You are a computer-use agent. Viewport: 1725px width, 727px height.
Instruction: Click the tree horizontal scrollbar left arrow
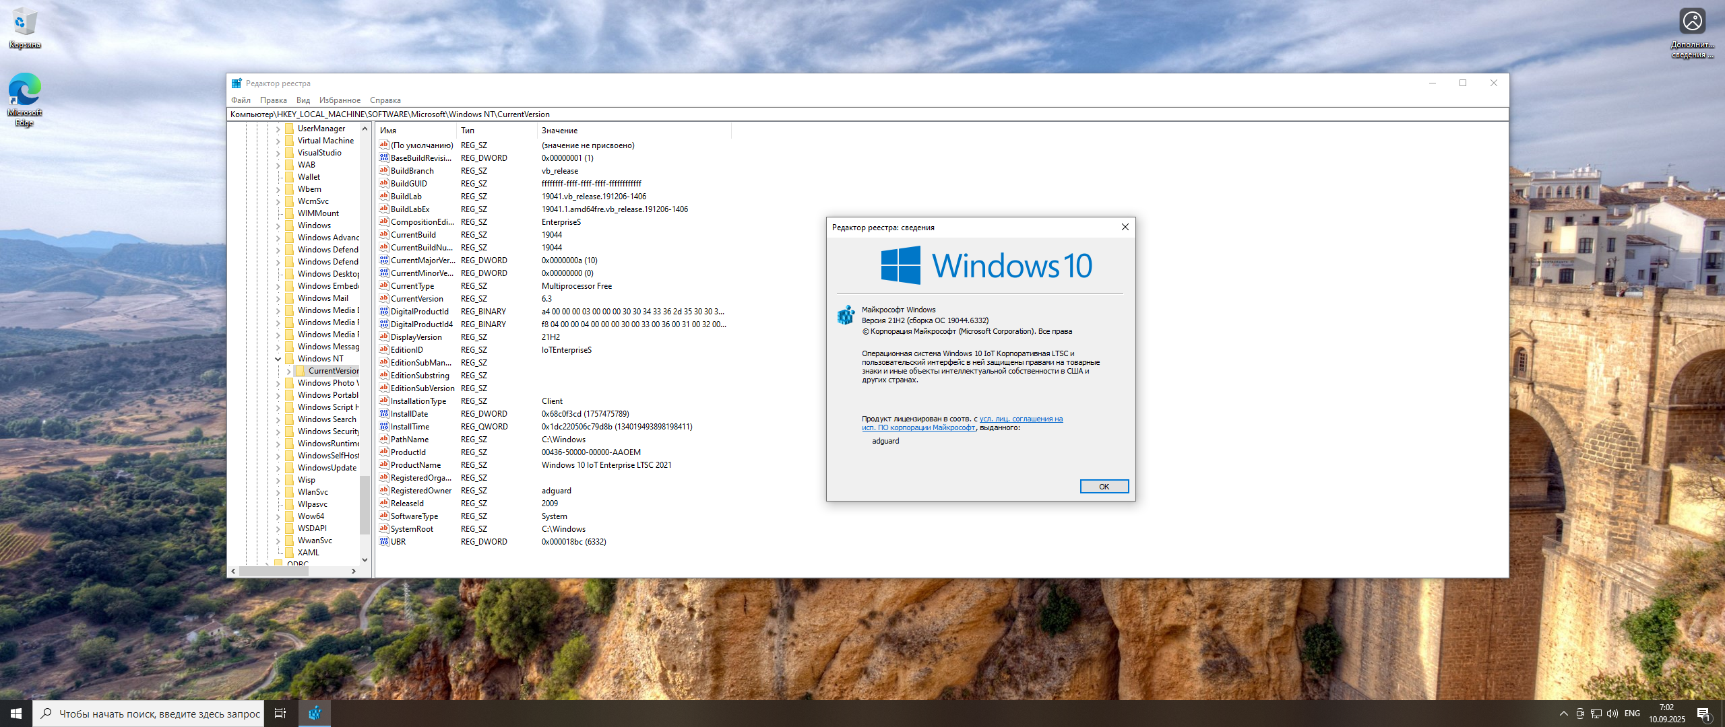(233, 571)
